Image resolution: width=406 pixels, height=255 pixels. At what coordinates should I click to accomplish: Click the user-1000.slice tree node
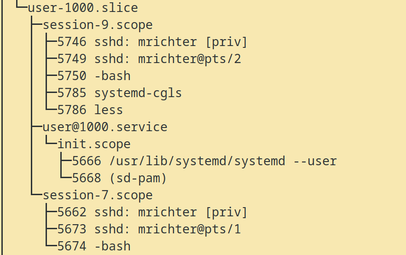coord(83,8)
